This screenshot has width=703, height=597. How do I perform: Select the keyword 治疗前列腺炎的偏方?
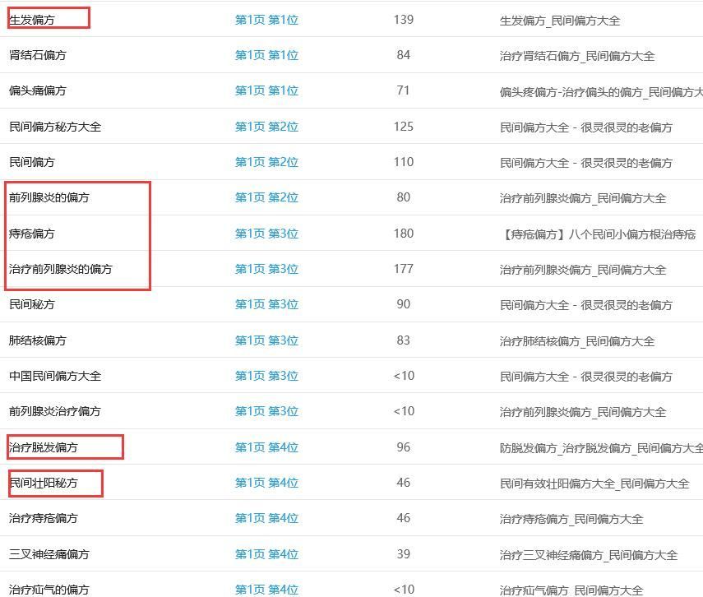[x=61, y=269]
